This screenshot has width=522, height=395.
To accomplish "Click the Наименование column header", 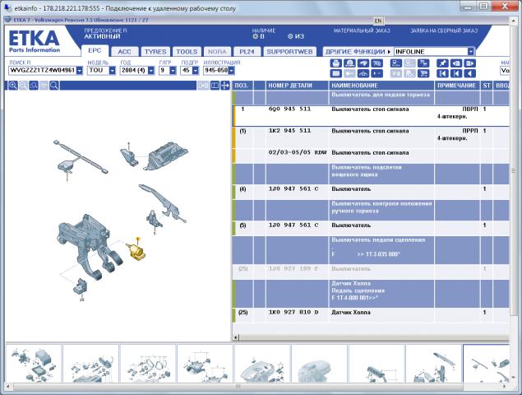I will click(381, 86).
